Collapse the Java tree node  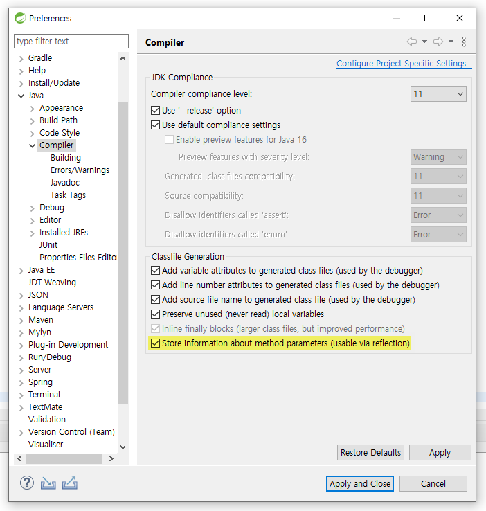click(21, 96)
